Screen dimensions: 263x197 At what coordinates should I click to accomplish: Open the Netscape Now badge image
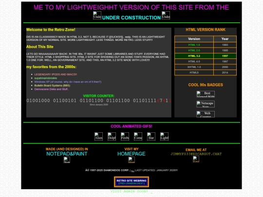click(x=206, y=104)
